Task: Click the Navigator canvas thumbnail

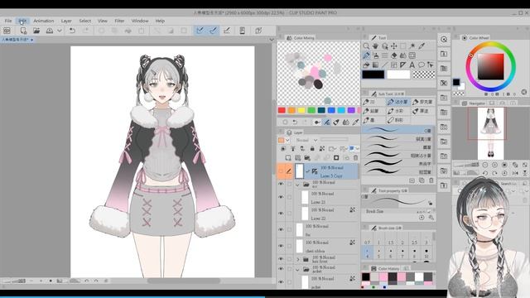Action: (490, 133)
